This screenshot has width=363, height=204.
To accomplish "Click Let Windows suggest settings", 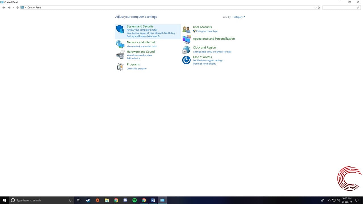I will (x=208, y=60).
